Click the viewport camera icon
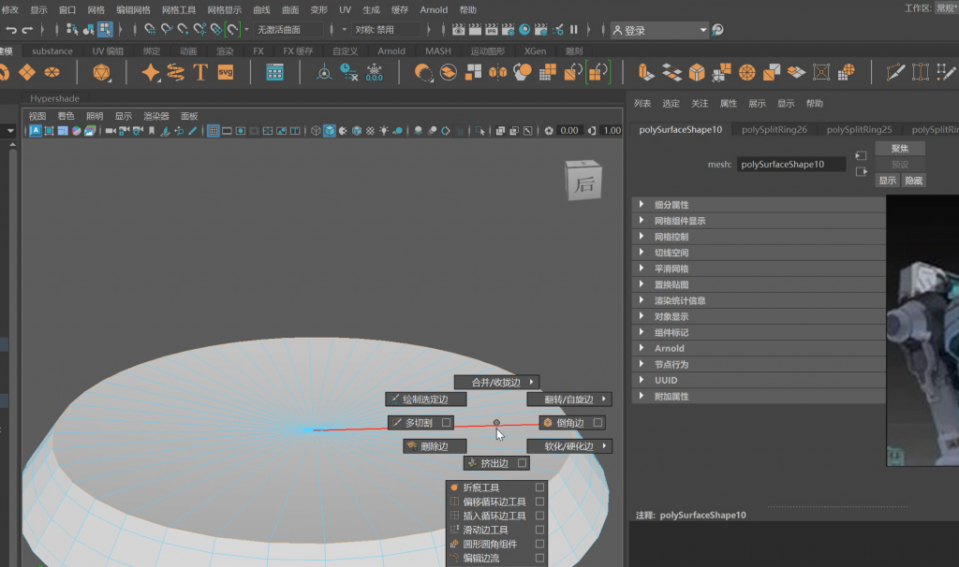Viewport: 959px width, 567px height. 111,130
